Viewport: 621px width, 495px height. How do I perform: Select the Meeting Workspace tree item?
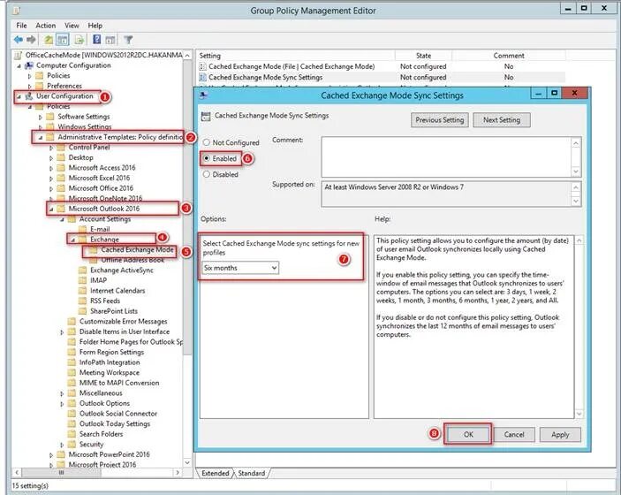tap(110, 372)
